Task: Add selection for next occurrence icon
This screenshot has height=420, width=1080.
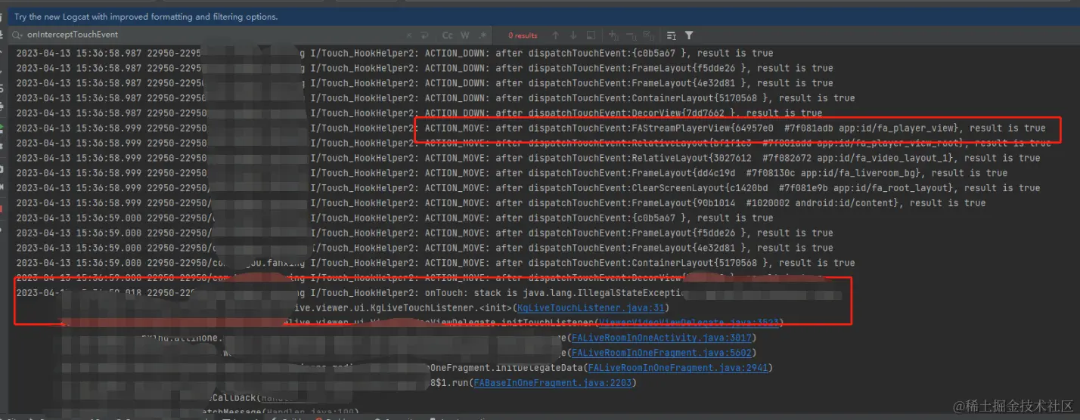Action: [614, 36]
